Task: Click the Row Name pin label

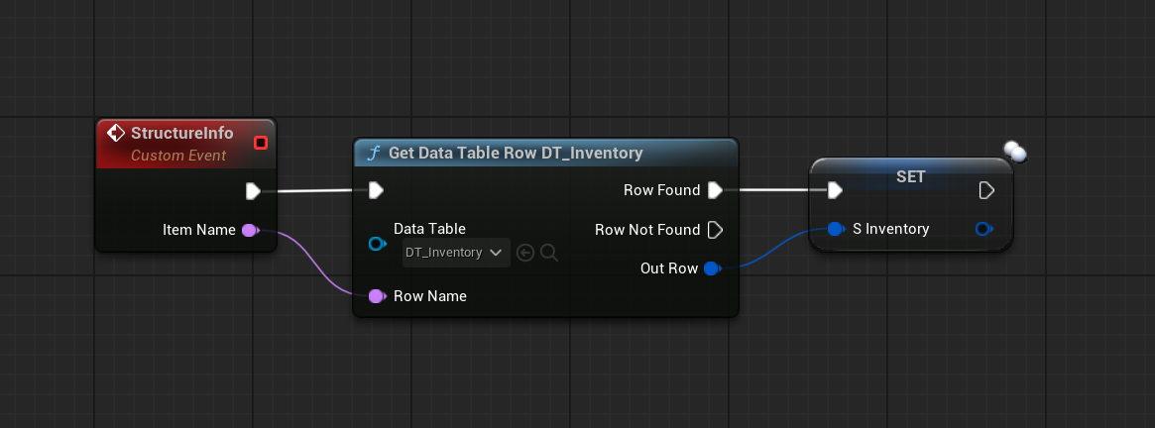Action: [430, 296]
